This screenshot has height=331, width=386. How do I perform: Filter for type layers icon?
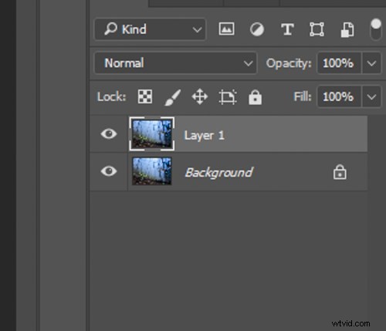click(287, 29)
